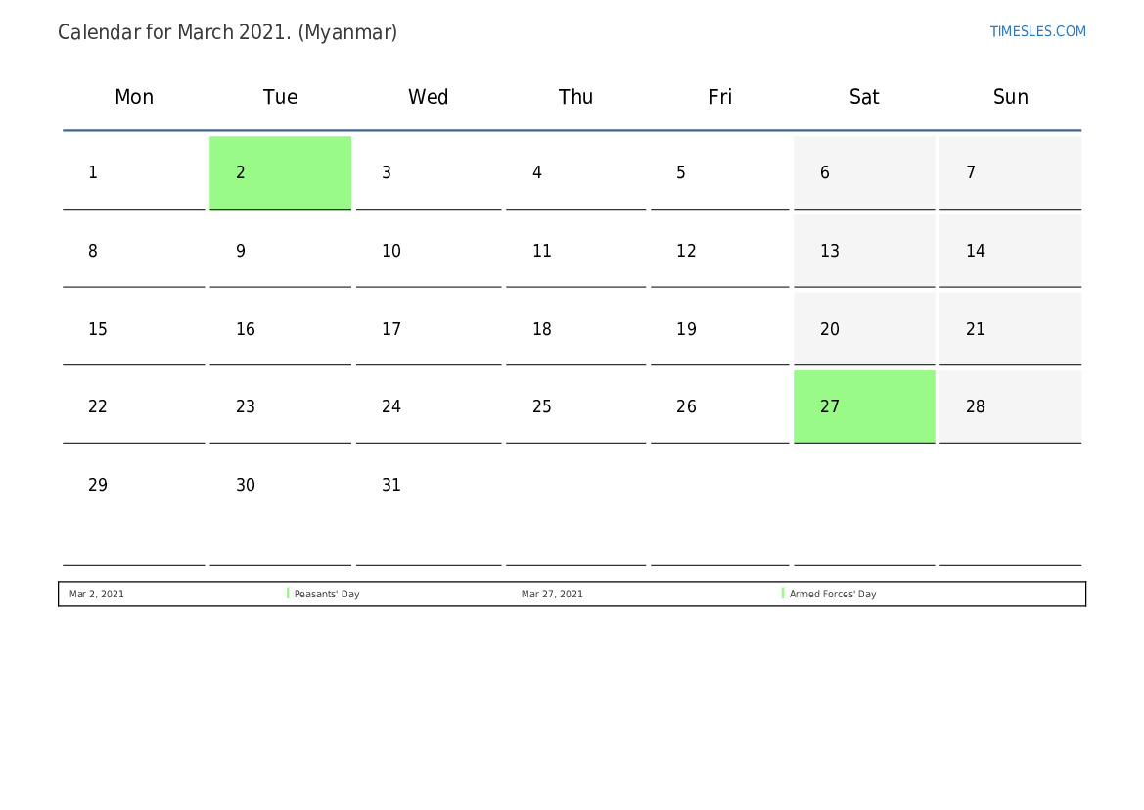This screenshot has height=810, width=1144.
Task: Click day 5 in the calendar
Action: 720,172
